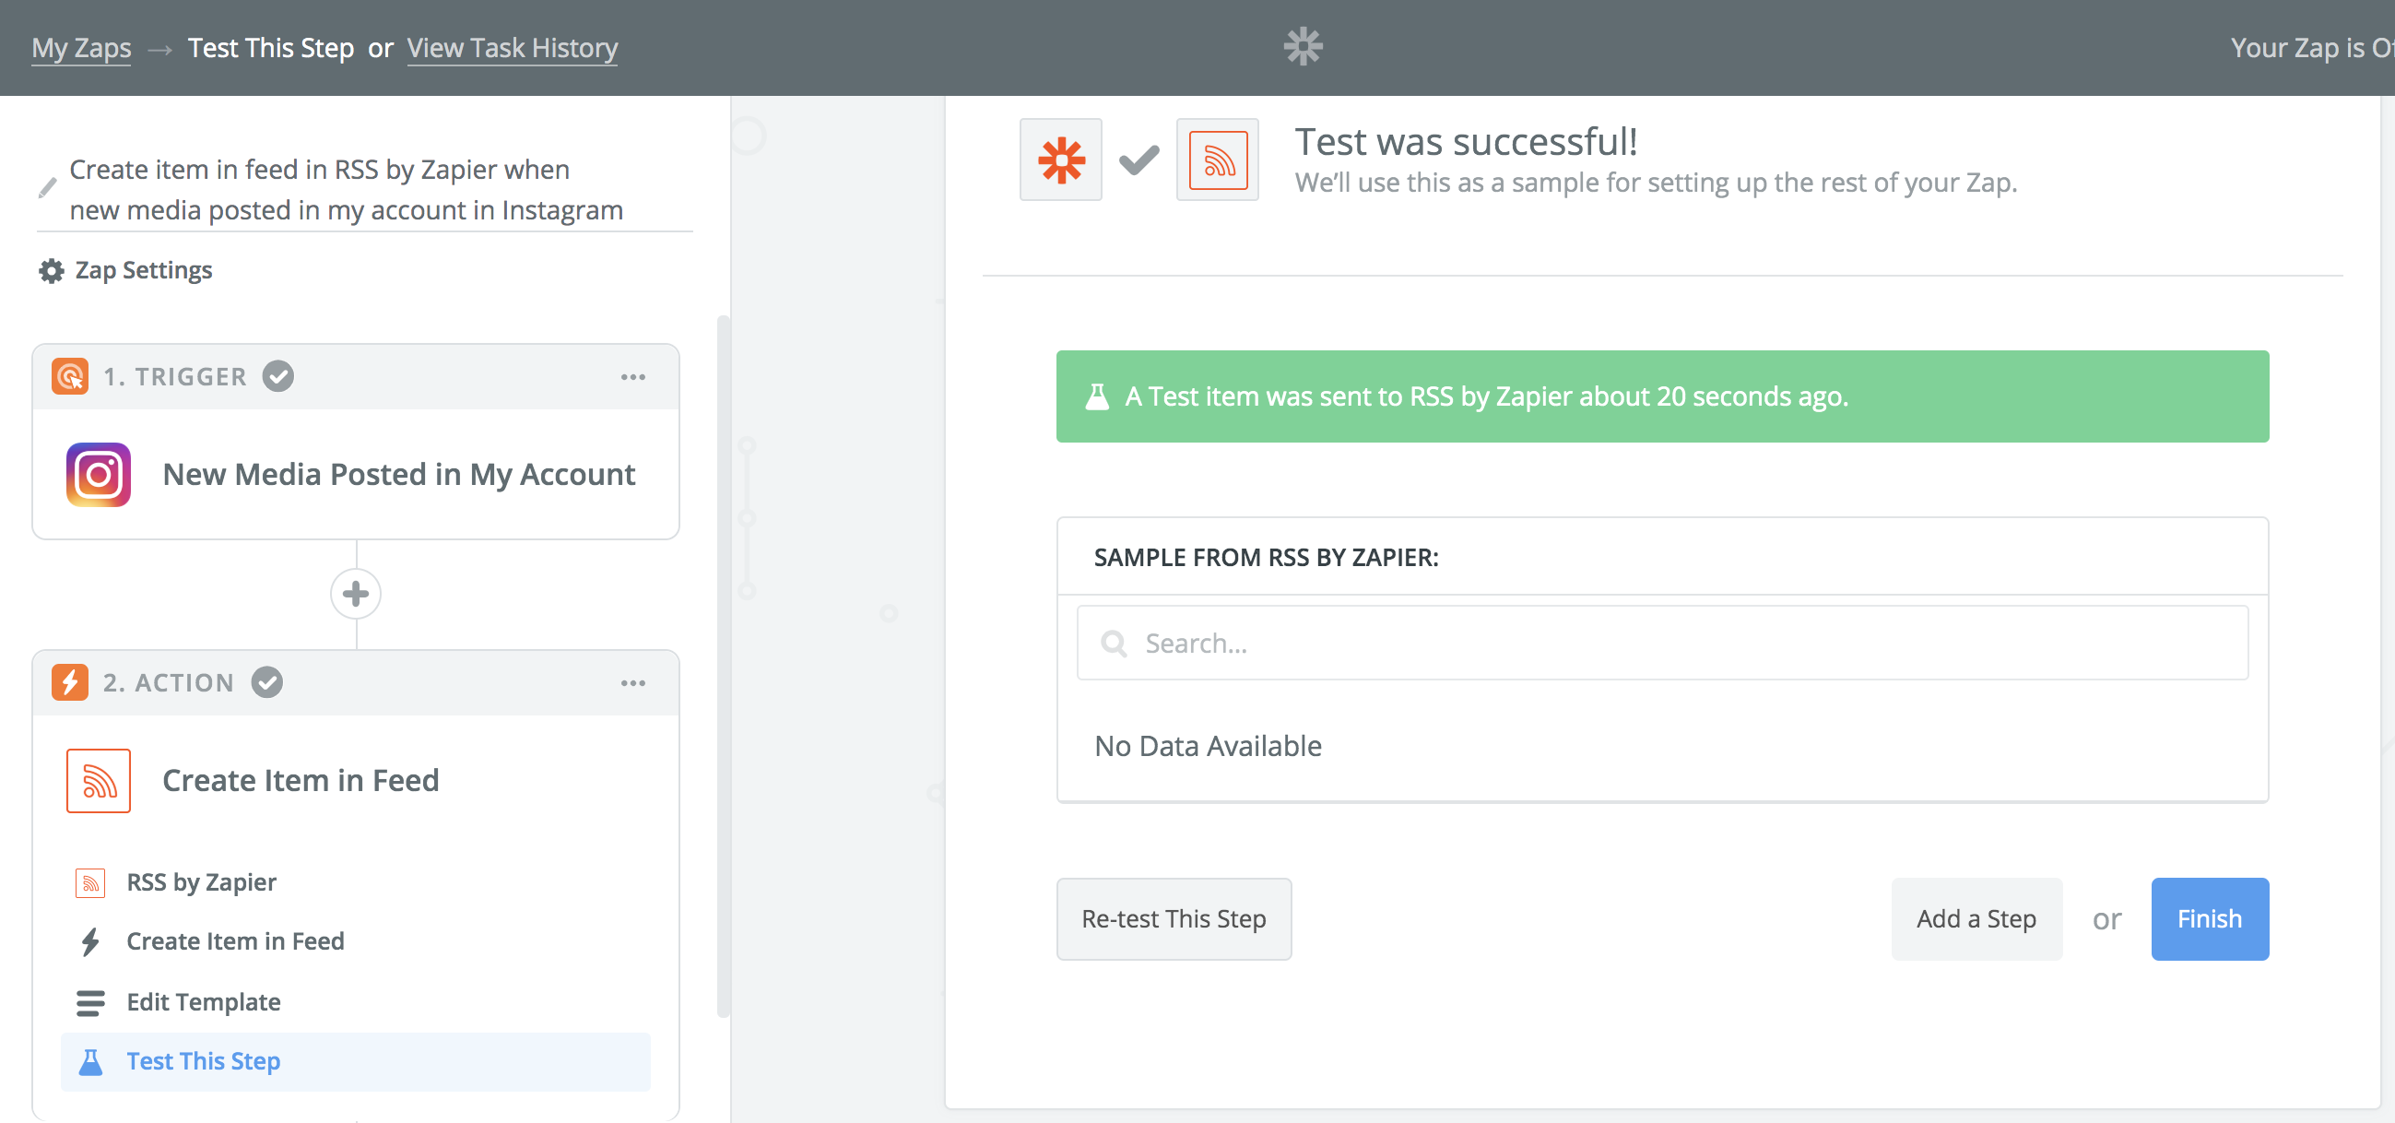2395x1123 pixels.
Task: Select Edit Template in action sidebar
Action: coord(204,1001)
